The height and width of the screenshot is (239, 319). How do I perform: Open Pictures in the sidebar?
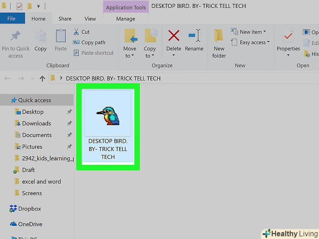(x=32, y=147)
